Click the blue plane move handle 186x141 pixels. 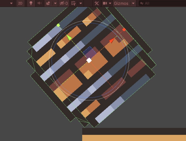pos(90,52)
